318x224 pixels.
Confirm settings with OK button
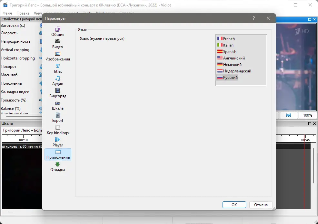click(x=234, y=205)
